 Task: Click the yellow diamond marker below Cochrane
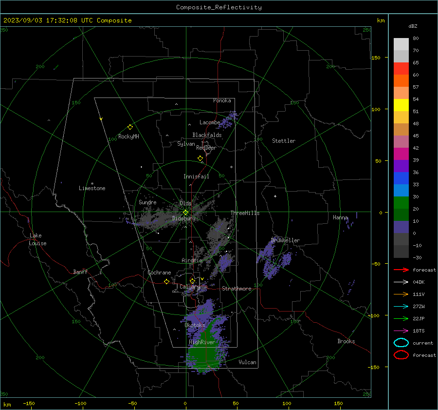(166, 281)
